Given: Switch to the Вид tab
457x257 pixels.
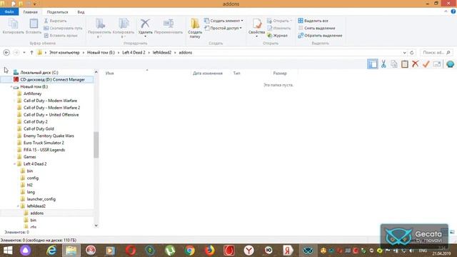Looking at the screenshot, I should click(x=81, y=12).
